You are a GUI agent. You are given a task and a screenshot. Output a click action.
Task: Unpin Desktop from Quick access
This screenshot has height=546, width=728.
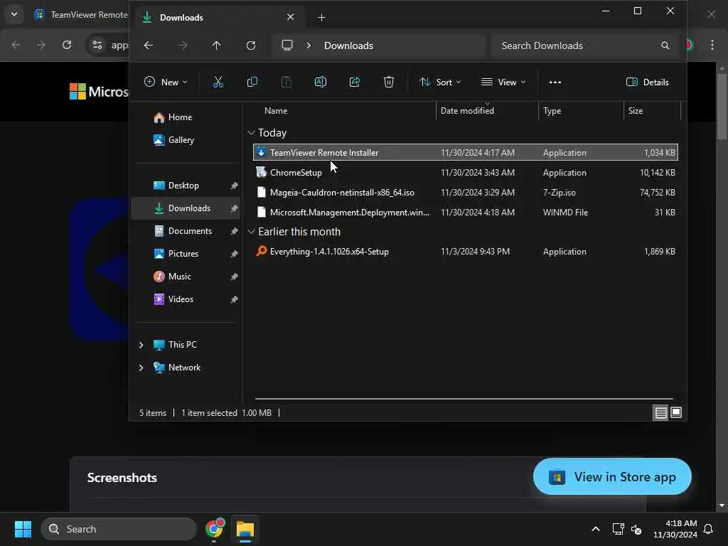[x=234, y=186]
